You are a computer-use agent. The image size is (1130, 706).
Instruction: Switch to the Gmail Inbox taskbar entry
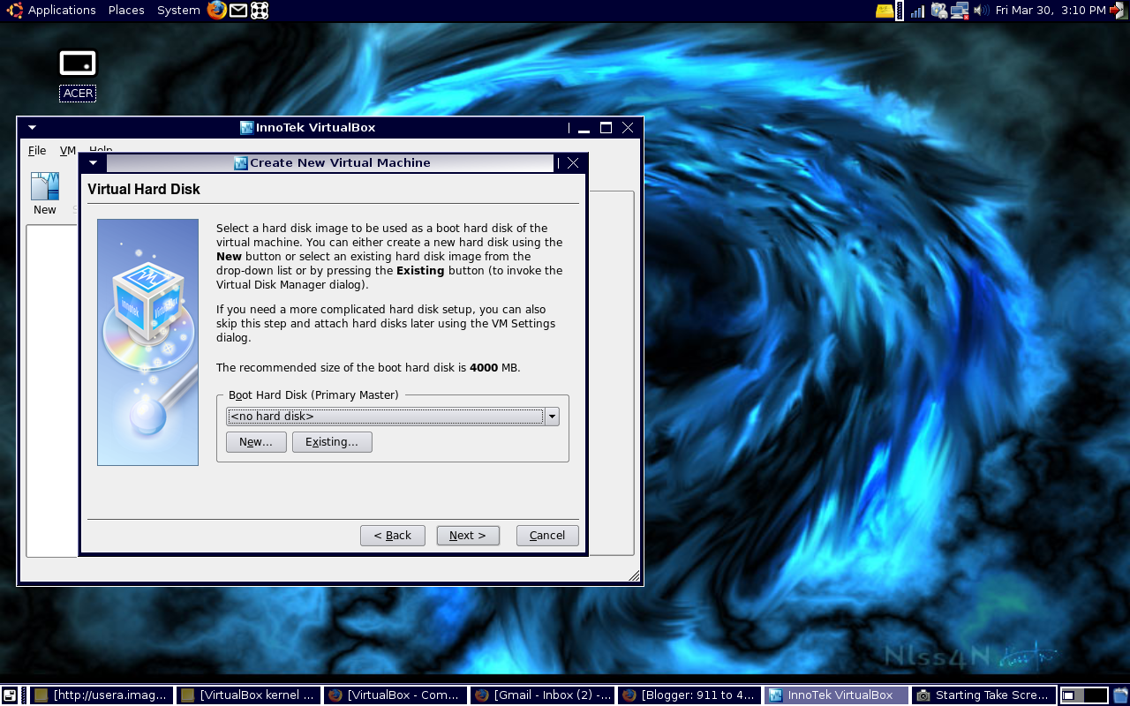(x=542, y=695)
